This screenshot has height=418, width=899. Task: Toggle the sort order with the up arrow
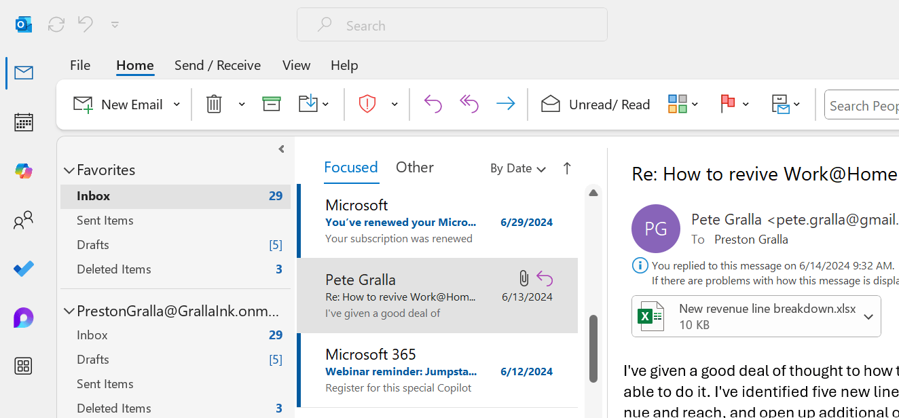(x=567, y=168)
